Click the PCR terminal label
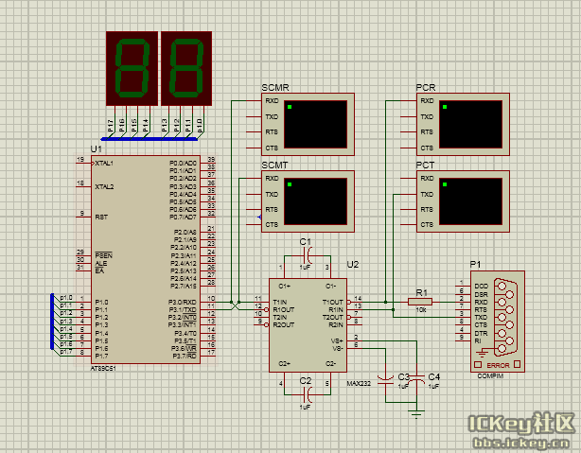Image resolution: width=581 pixels, height=453 pixels. [426, 88]
